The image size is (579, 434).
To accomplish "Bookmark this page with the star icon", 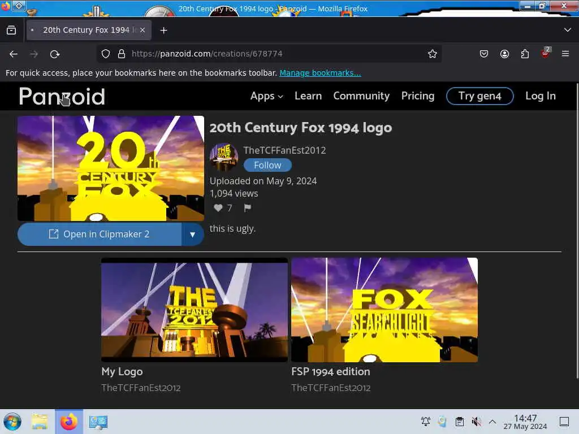I will (433, 54).
